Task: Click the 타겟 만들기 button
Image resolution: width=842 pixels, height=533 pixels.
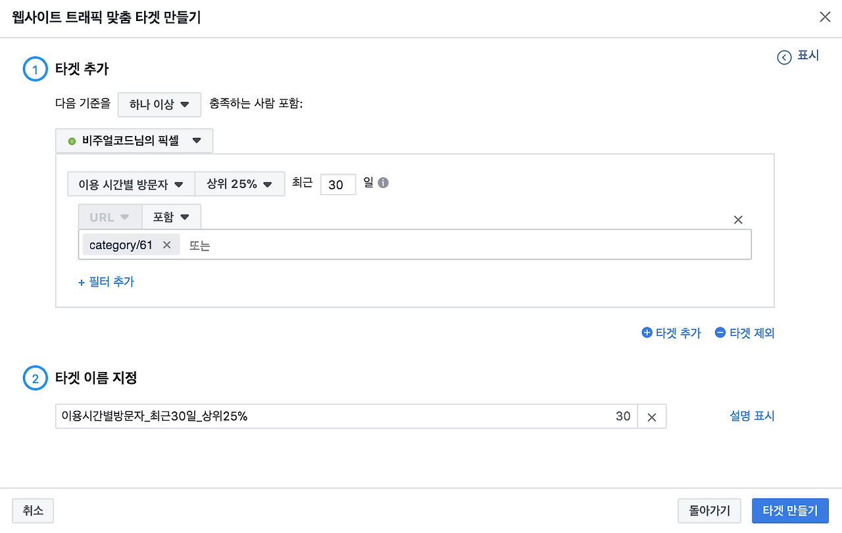Action: click(x=790, y=511)
